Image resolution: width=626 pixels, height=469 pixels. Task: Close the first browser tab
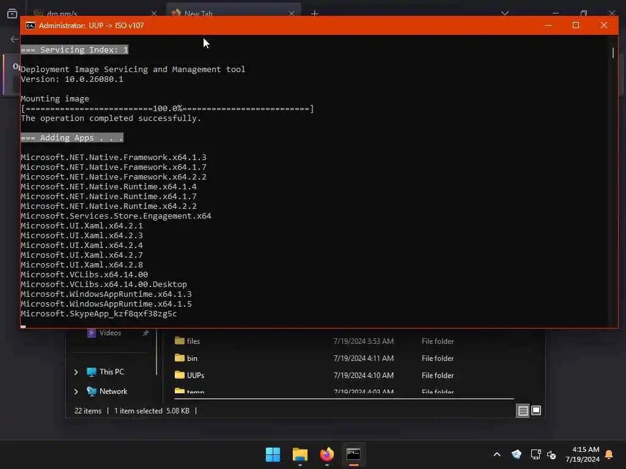point(153,13)
